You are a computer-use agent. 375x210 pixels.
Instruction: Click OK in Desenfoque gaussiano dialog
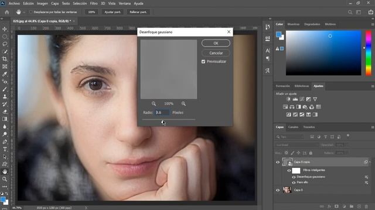pyautogui.click(x=216, y=43)
